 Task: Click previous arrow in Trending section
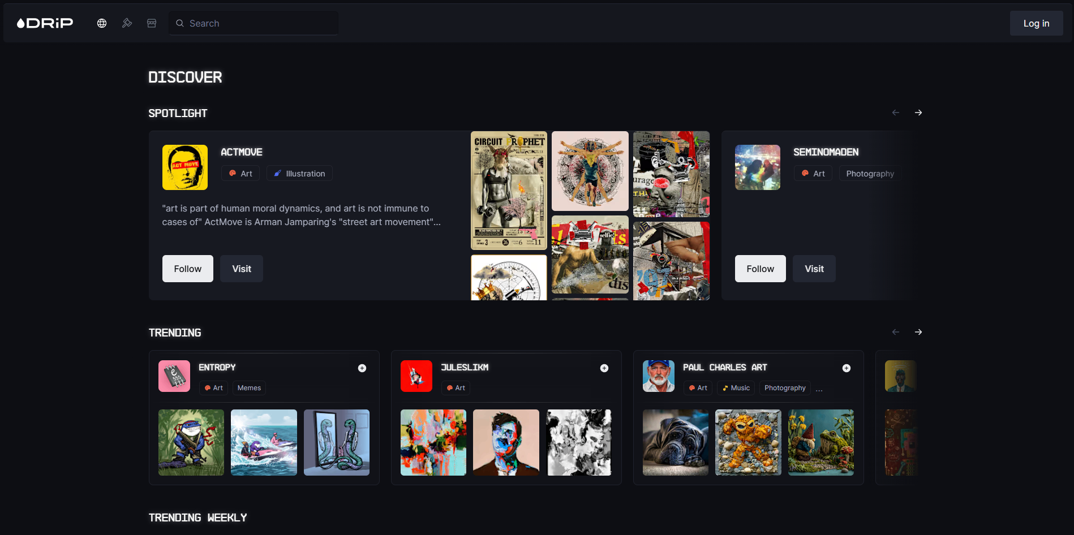click(x=895, y=332)
